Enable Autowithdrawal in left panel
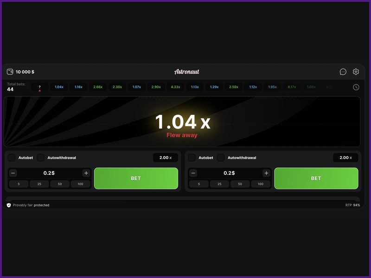Image resolution: width=371 pixels, height=278 pixels. pyautogui.click(x=41, y=158)
